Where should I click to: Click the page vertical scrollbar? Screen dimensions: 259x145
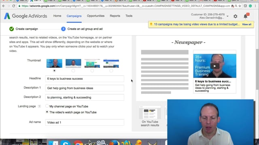click(x=257, y=69)
